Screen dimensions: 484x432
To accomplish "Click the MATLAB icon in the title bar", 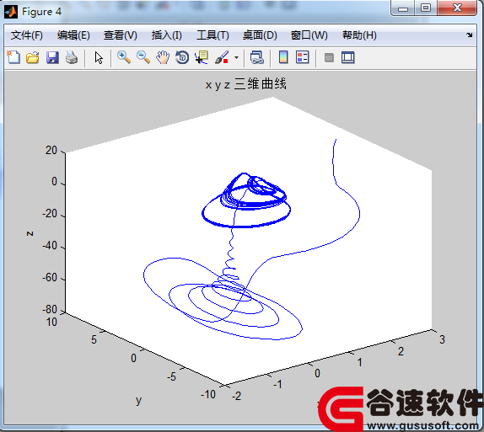I will pos(11,12).
